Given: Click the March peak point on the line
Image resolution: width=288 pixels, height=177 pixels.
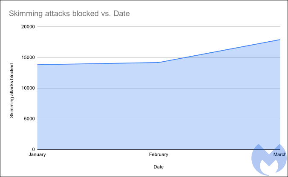Looking at the screenshot, I should [x=279, y=40].
